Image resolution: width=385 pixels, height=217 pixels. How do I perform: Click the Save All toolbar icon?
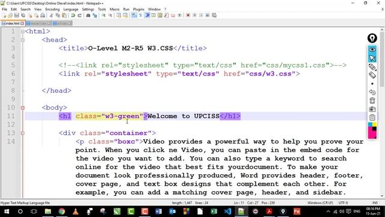(x=23, y=15)
